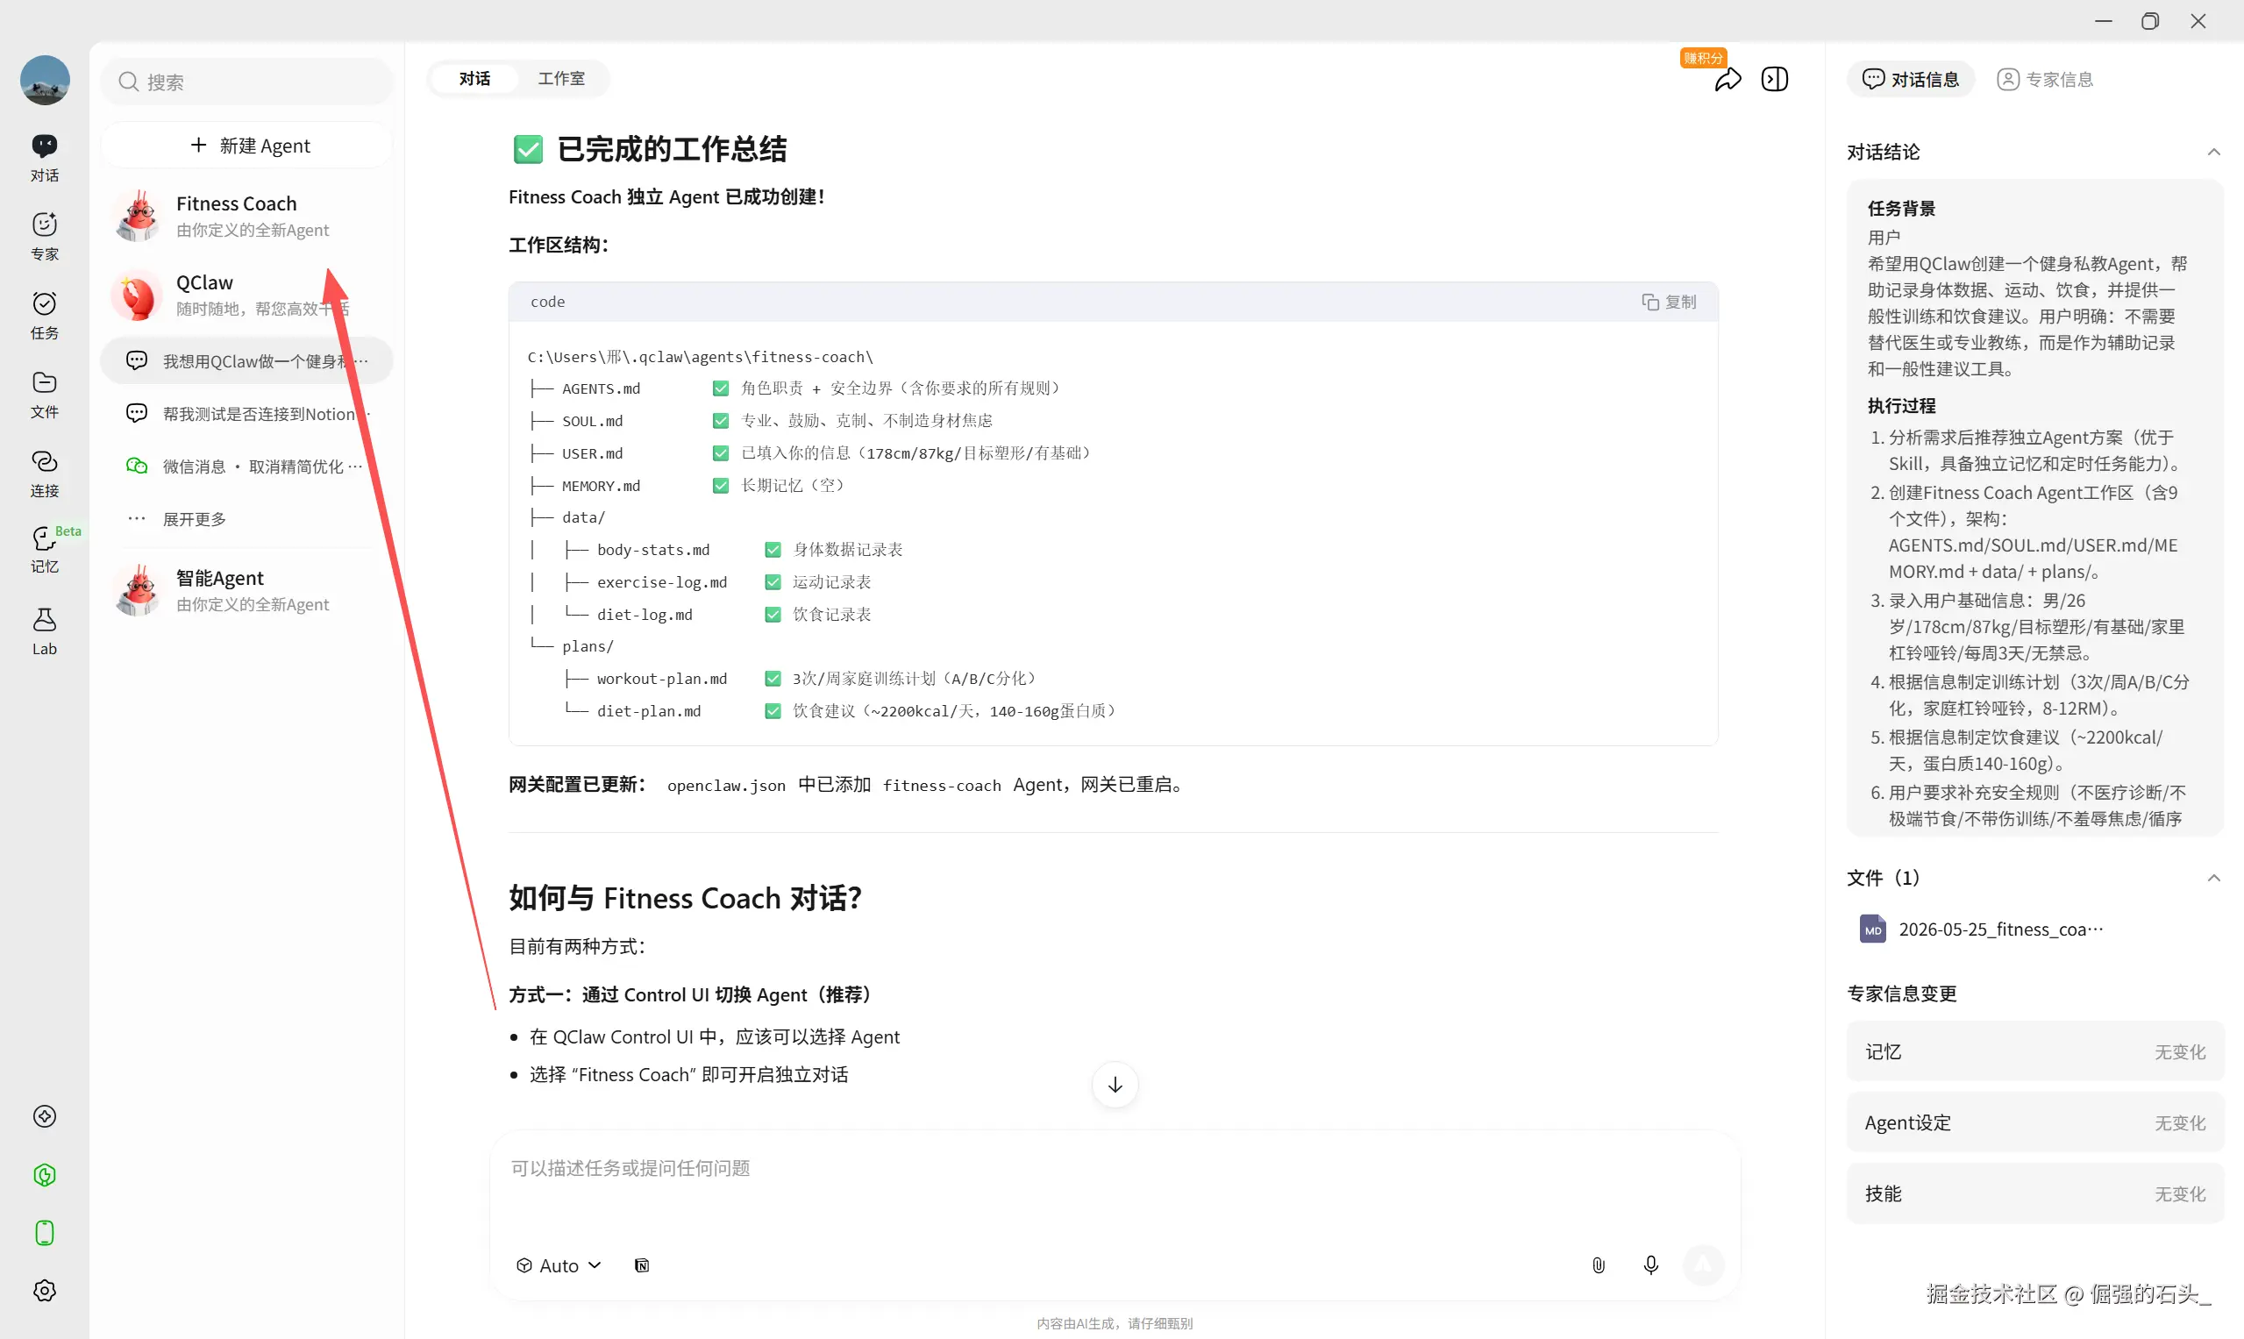Image resolution: width=2244 pixels, height=1339 pixels.
Task: Click the 技能 无变化 row
Action: click(x=2034, y=1193)
